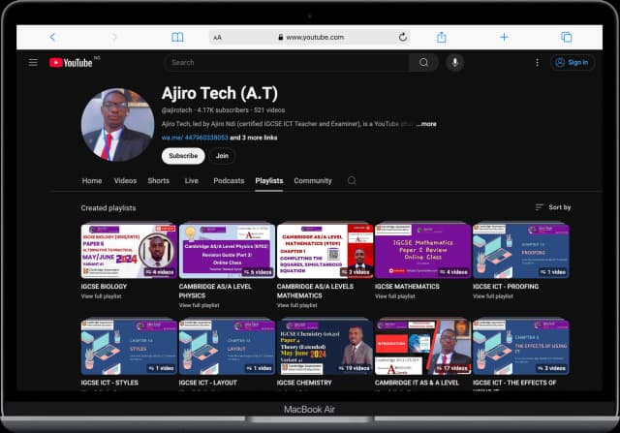This screenshot has width=620, height=433.
Task: Join the channel membership
Action: [222, 156]
